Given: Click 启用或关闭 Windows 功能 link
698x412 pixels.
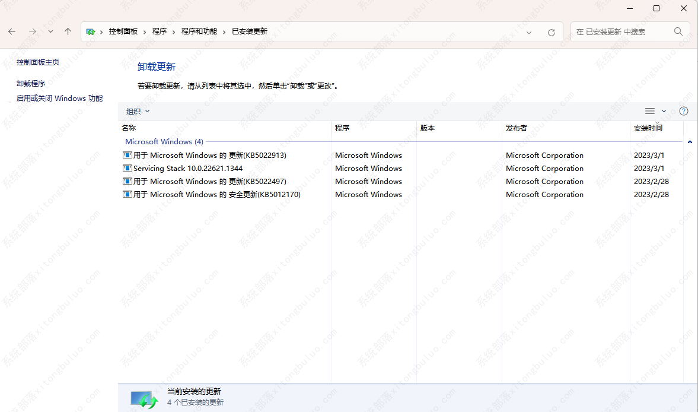Looking at the screenshot, I should click(59, 99).
